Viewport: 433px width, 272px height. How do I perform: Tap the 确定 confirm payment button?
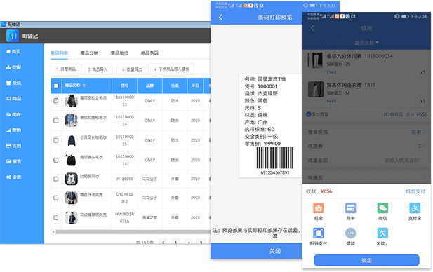pyautogui.click(x=366, y=260)
